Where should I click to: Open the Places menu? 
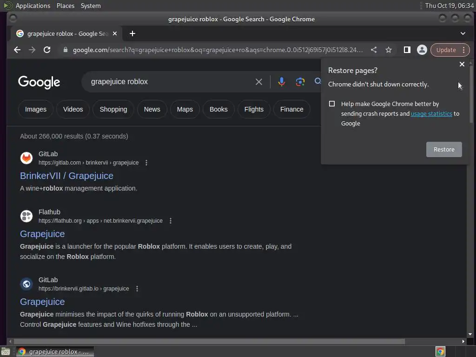[x=65, y=6]
